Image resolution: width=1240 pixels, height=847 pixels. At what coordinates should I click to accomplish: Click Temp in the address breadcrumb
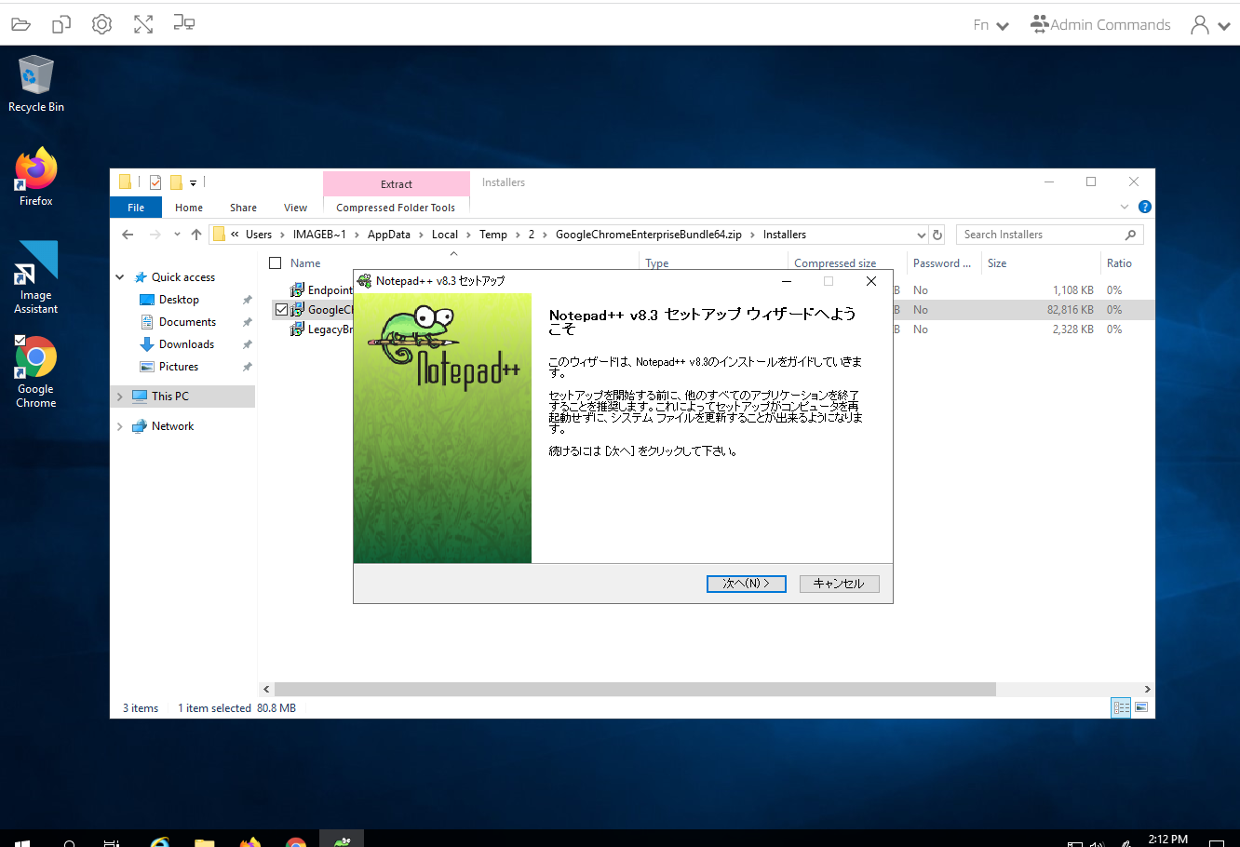pyautogui.click(x=493, y=235)
